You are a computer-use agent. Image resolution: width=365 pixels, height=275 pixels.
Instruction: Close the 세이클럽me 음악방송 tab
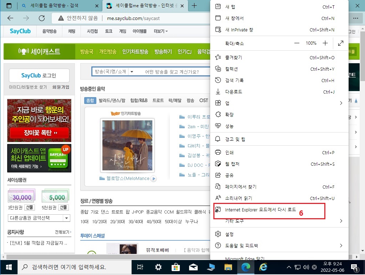[182, 6]
